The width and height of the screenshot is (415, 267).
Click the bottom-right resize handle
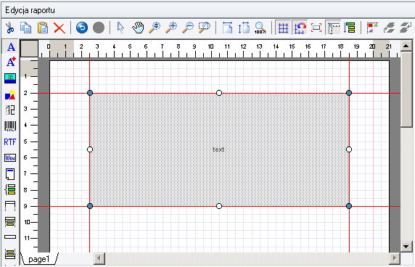[349, 206]
